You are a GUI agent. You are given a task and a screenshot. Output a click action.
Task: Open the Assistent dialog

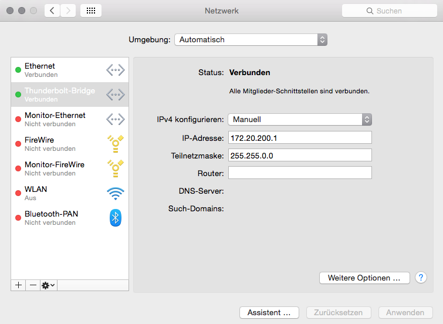(269, 313)
